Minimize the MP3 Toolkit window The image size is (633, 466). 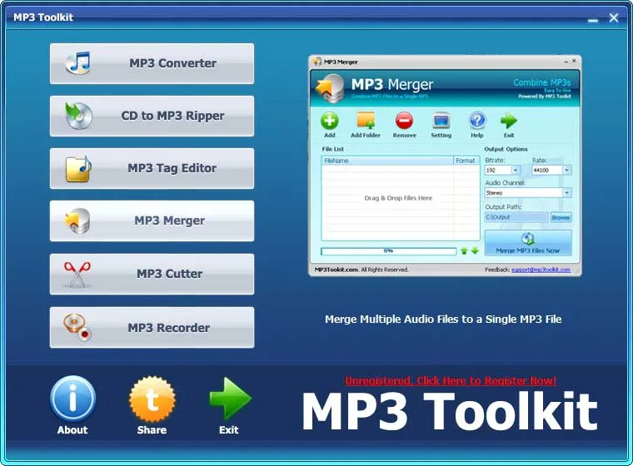593,19
